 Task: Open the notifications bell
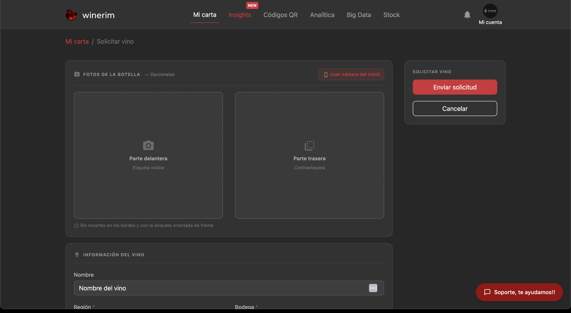tap(467, 15)
